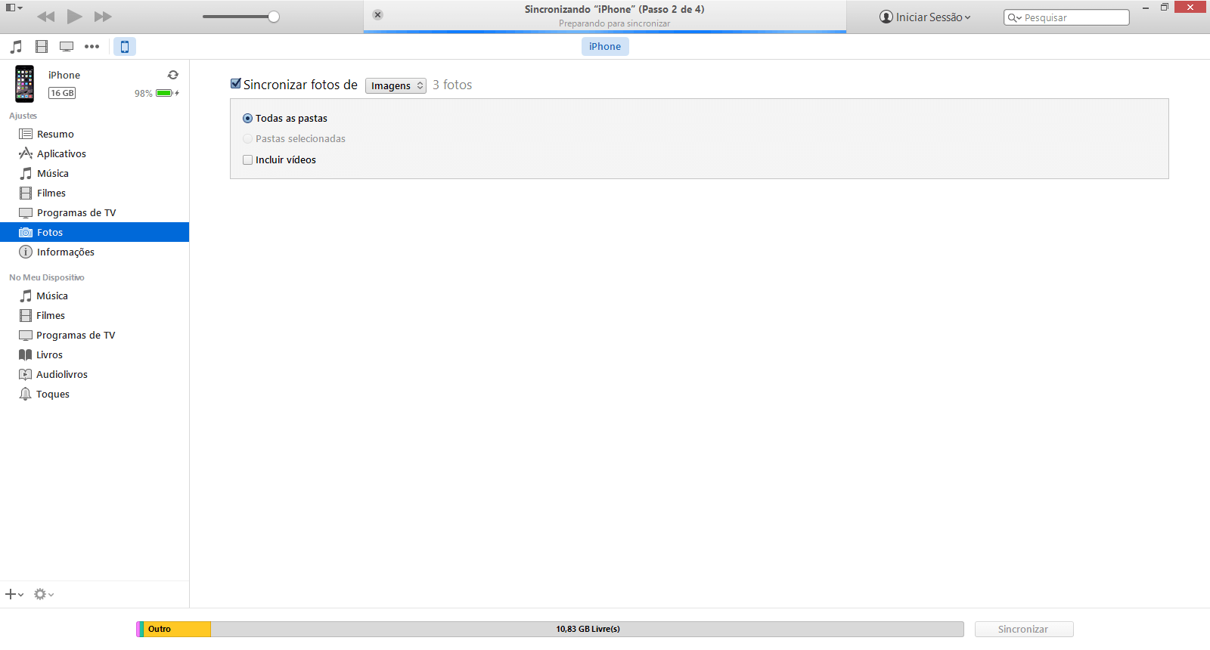Cancel the sync with the X button
1210x650 pixels.
click(x=377, y=15)
